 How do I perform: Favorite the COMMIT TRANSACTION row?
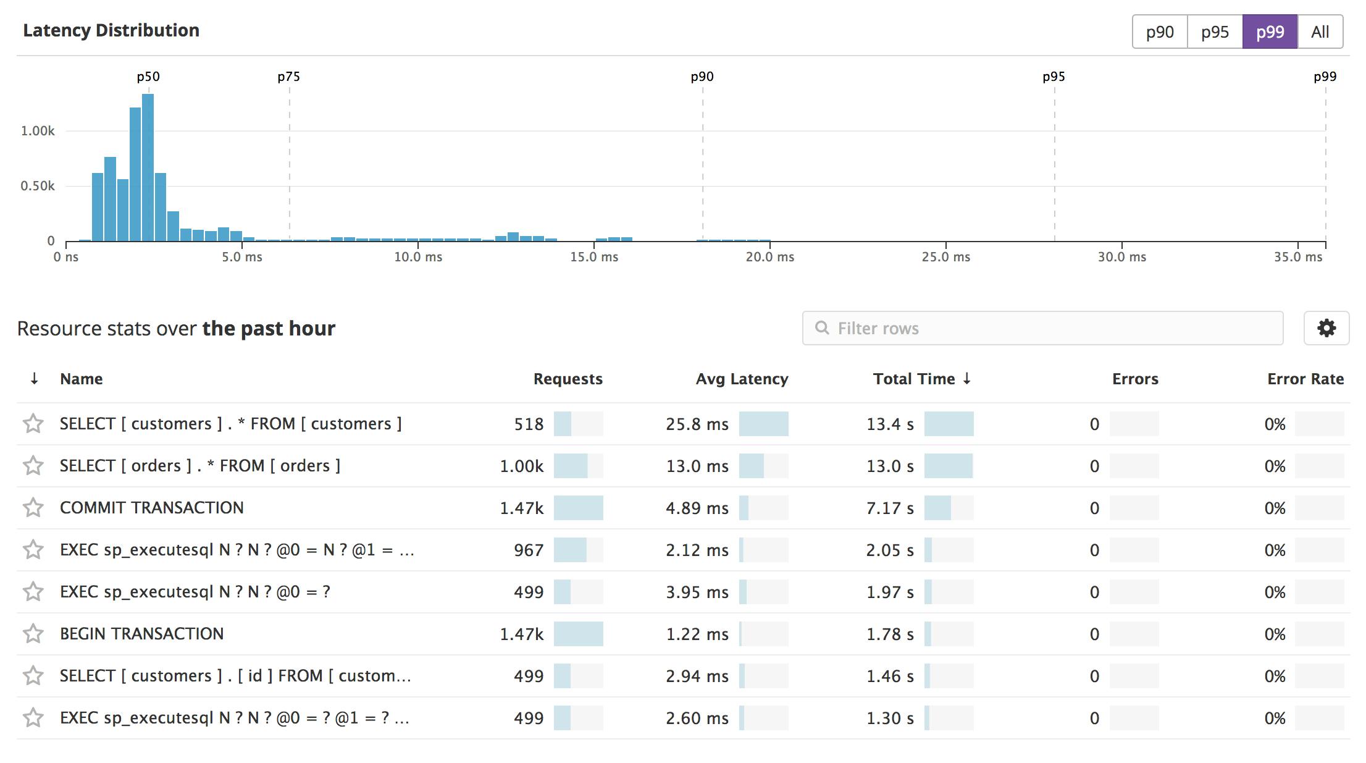34,508
